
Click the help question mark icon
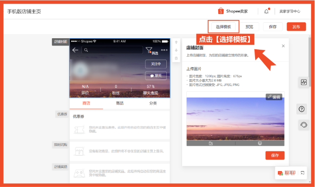point(302,109)
